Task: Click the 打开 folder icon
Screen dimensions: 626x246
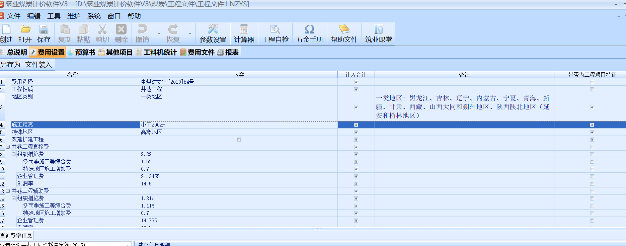Action: pos(25,30)
